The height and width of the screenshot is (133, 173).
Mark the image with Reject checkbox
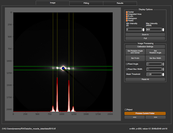126,110
